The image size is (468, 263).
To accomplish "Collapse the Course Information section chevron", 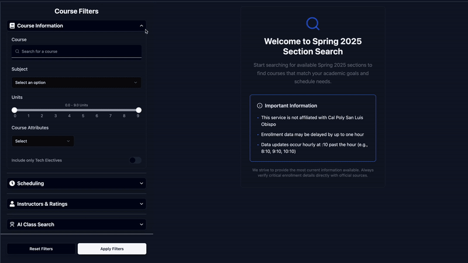I will 142,26.
